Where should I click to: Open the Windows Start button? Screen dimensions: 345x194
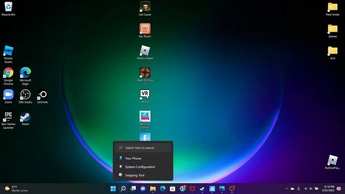click(113, 189)
